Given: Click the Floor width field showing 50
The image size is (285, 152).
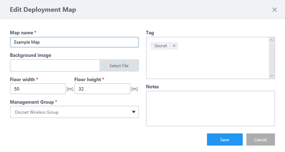Looking at the screenshot, I should coord(38,89).
